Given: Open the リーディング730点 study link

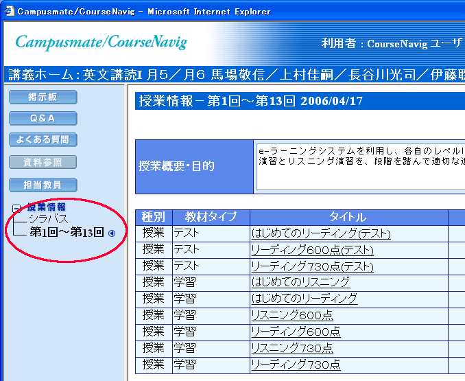Looking at the screenshot, I should [x=296, y=365].
